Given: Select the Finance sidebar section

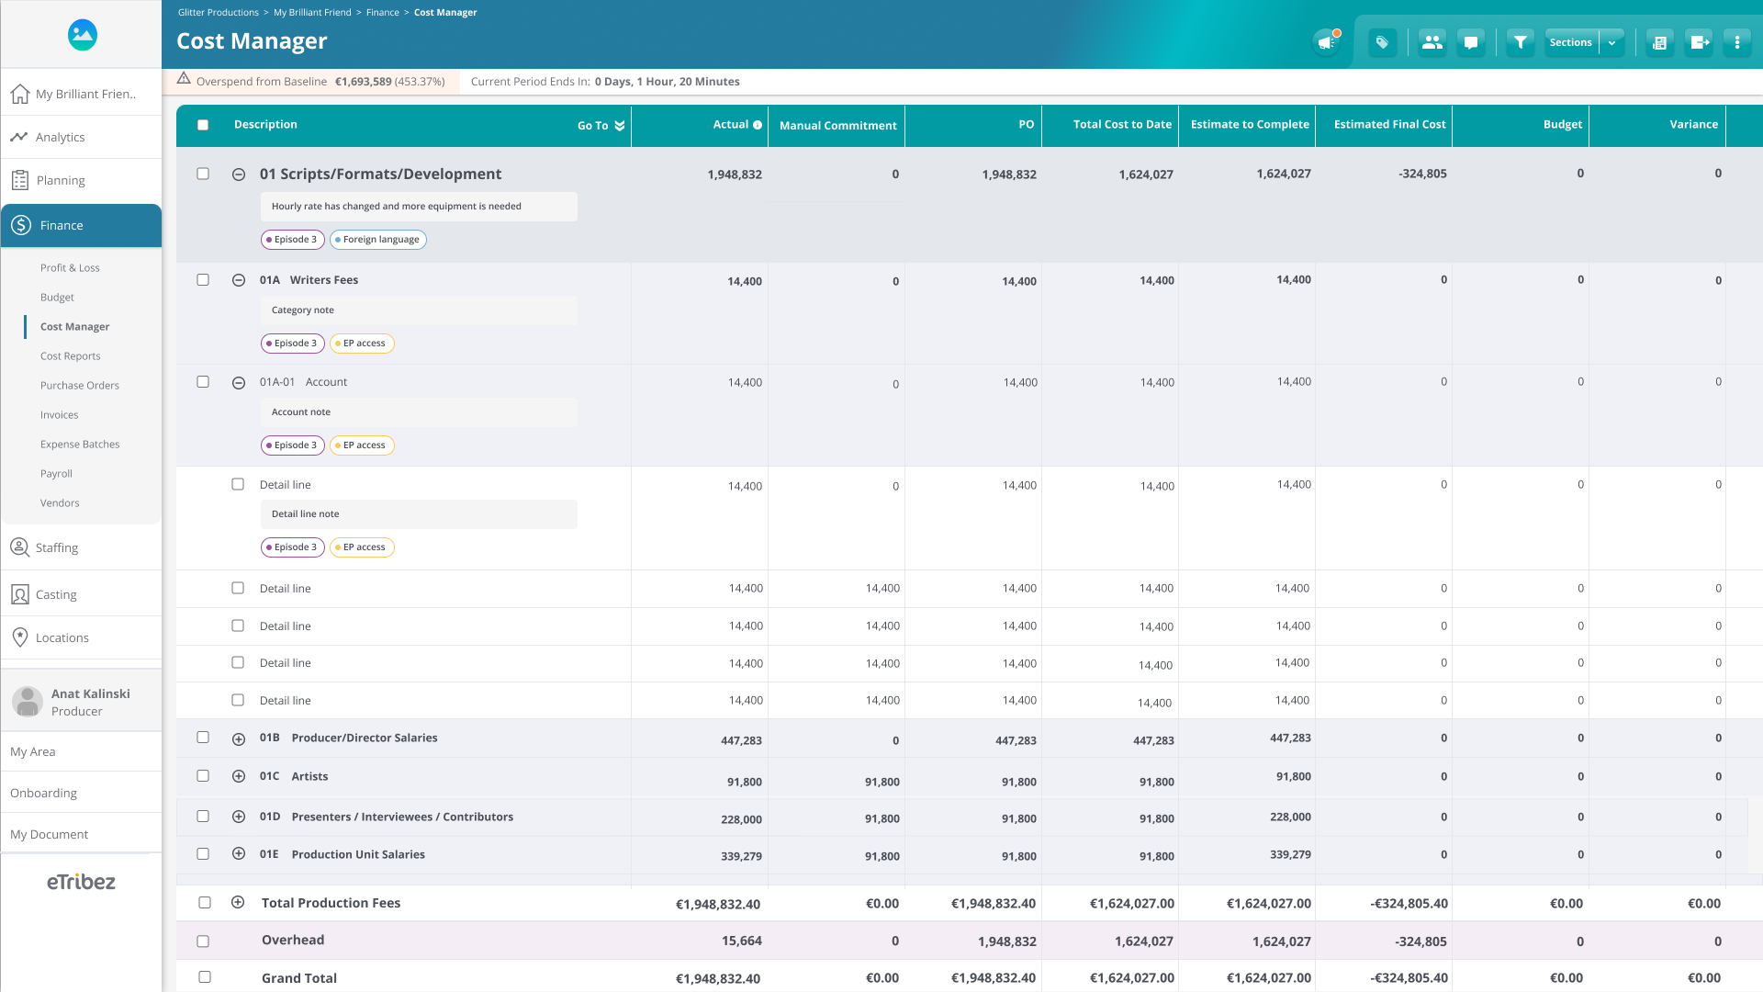Looking at the screenshot, I should point(81,225).
